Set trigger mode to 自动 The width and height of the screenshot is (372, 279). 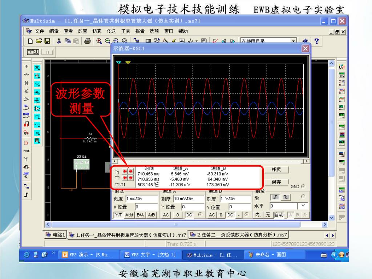coord(279,215)
